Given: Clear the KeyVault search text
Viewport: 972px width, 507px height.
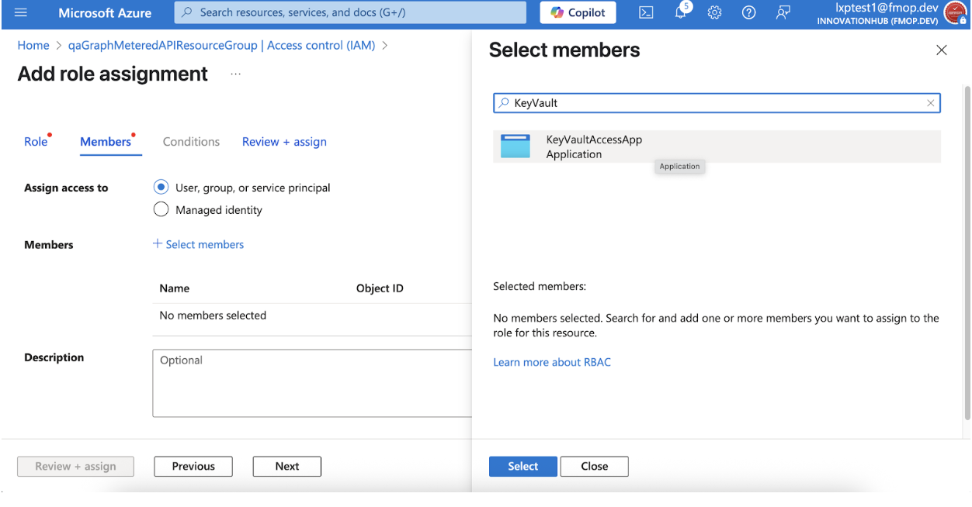Looking at the screenshot, I should click(930, 103).
